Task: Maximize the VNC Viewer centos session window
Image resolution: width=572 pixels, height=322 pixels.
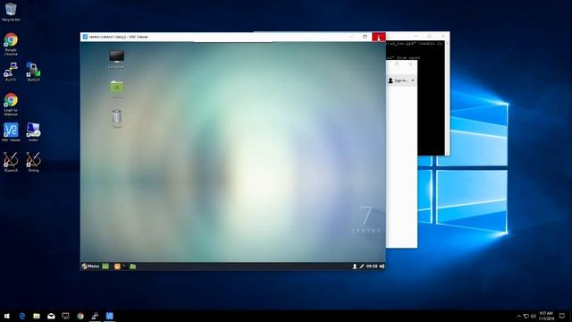Action: pos(365,37)
